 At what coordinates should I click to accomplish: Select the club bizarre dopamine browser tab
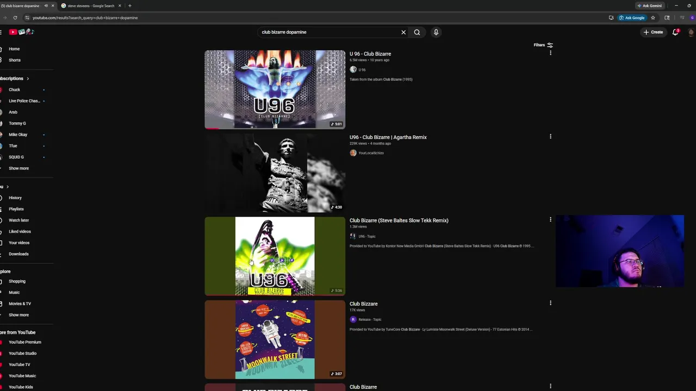point(22,6)
